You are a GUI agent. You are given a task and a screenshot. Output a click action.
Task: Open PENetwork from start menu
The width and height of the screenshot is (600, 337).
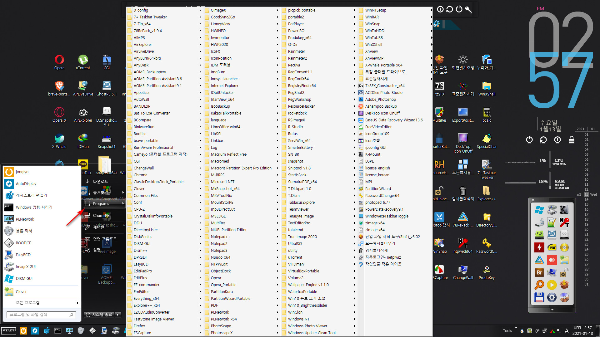[42, 219]
